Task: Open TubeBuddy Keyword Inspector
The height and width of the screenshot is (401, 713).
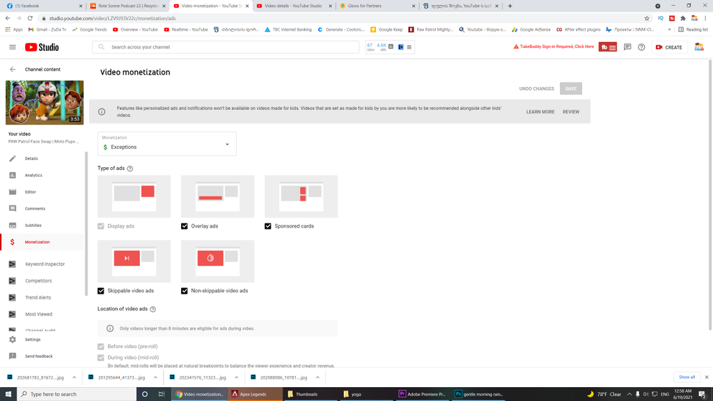Action: pos(45,264)
